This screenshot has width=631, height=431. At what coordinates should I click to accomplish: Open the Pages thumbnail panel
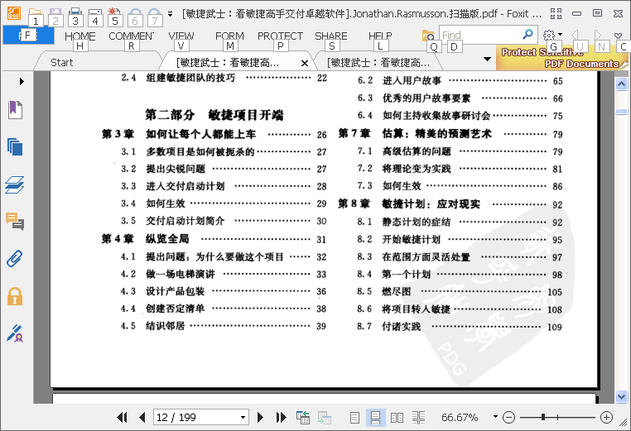point(14,147)
